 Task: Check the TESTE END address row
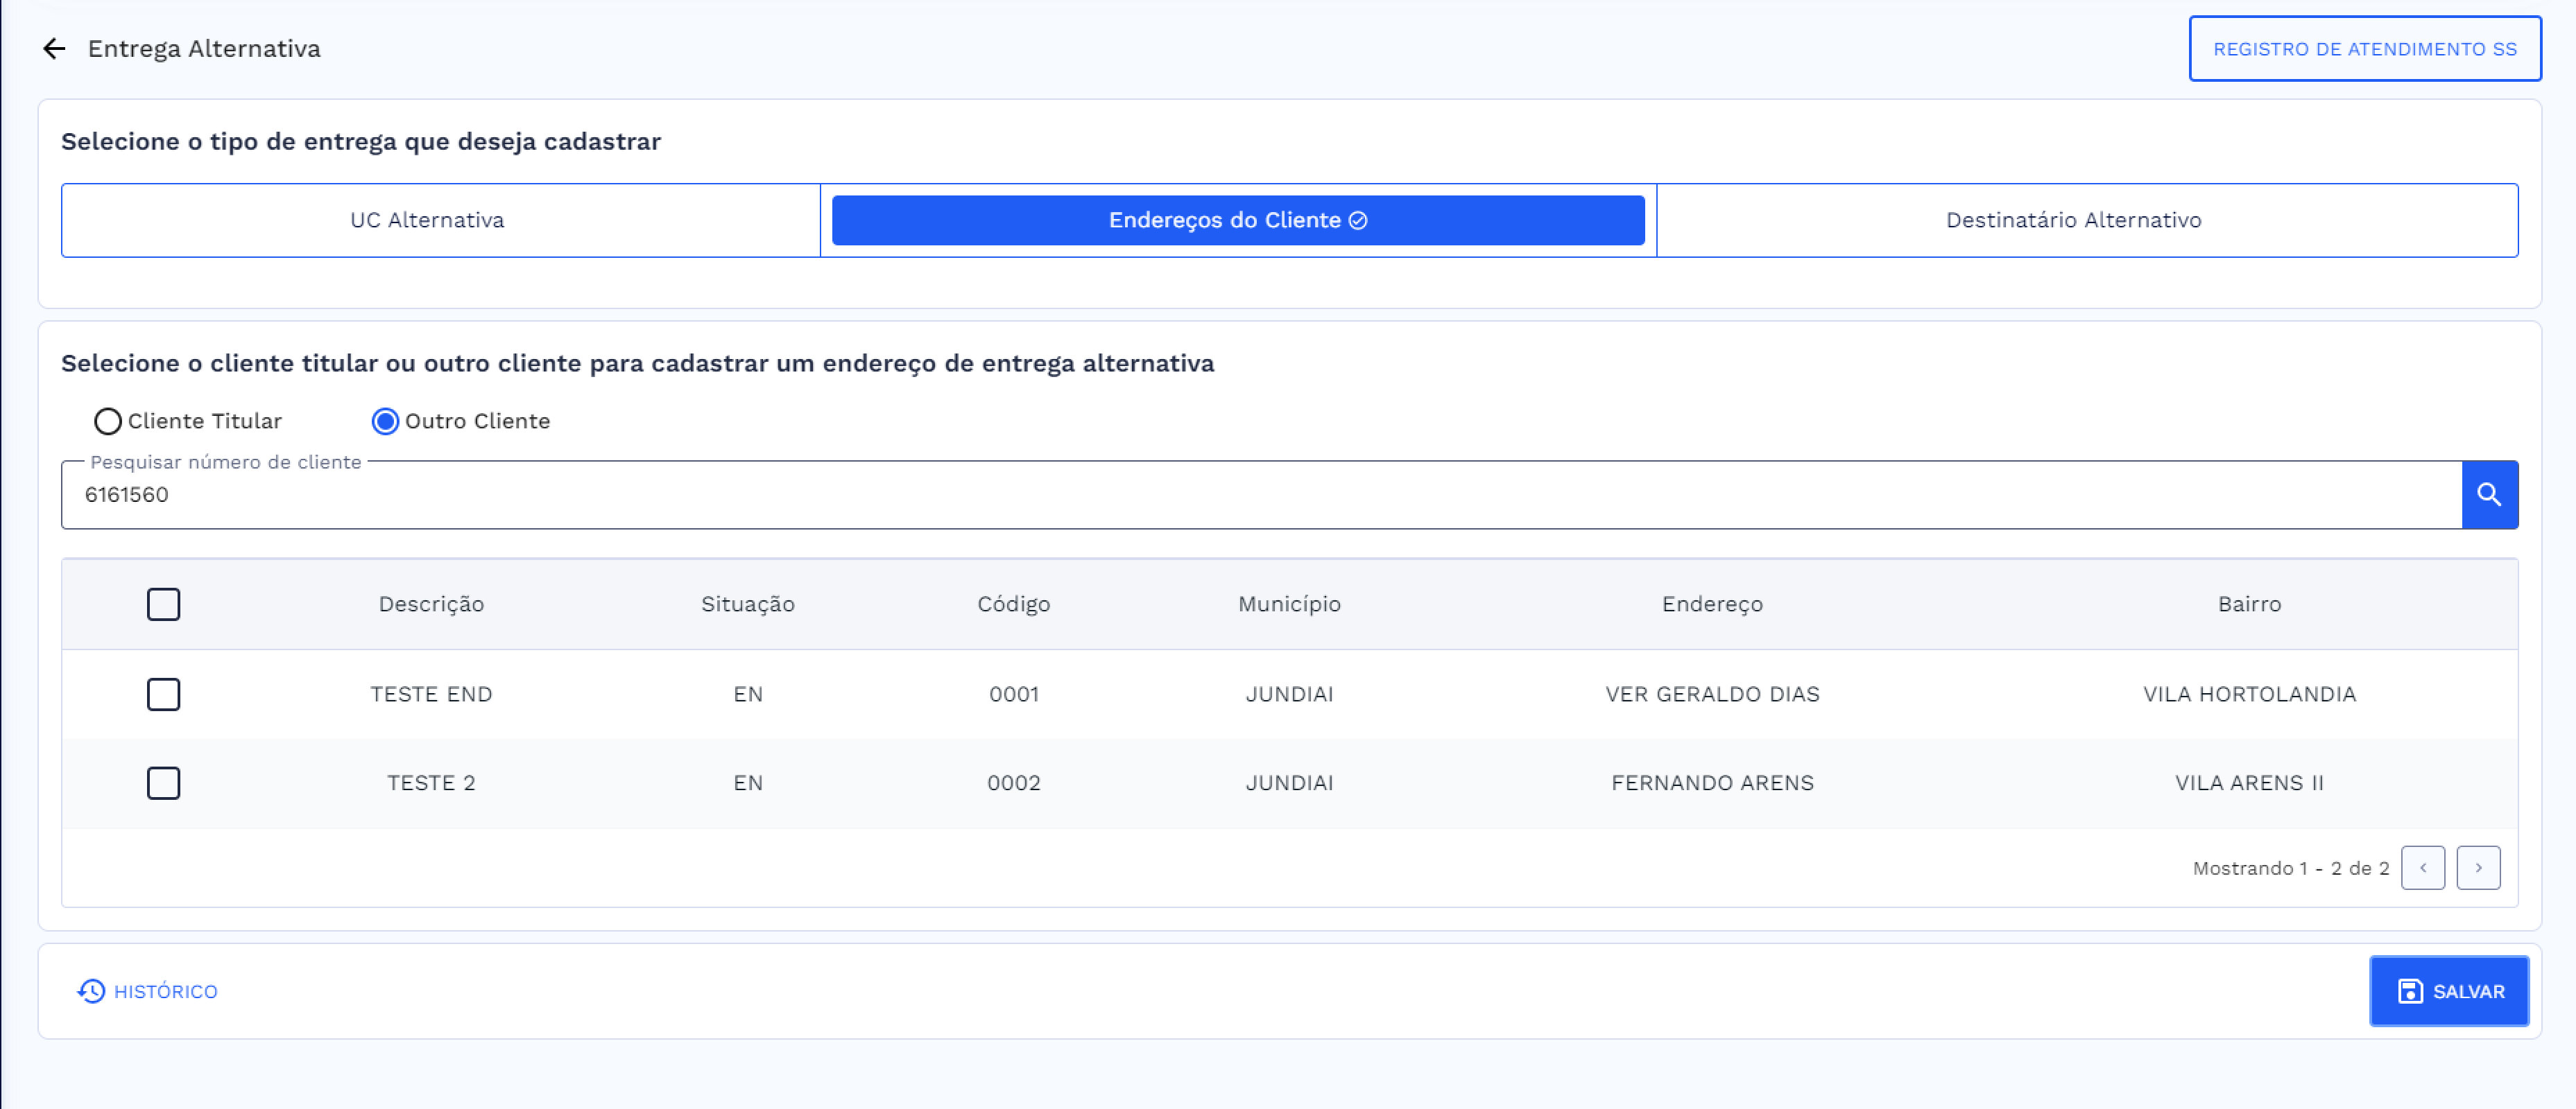(164, 693)
